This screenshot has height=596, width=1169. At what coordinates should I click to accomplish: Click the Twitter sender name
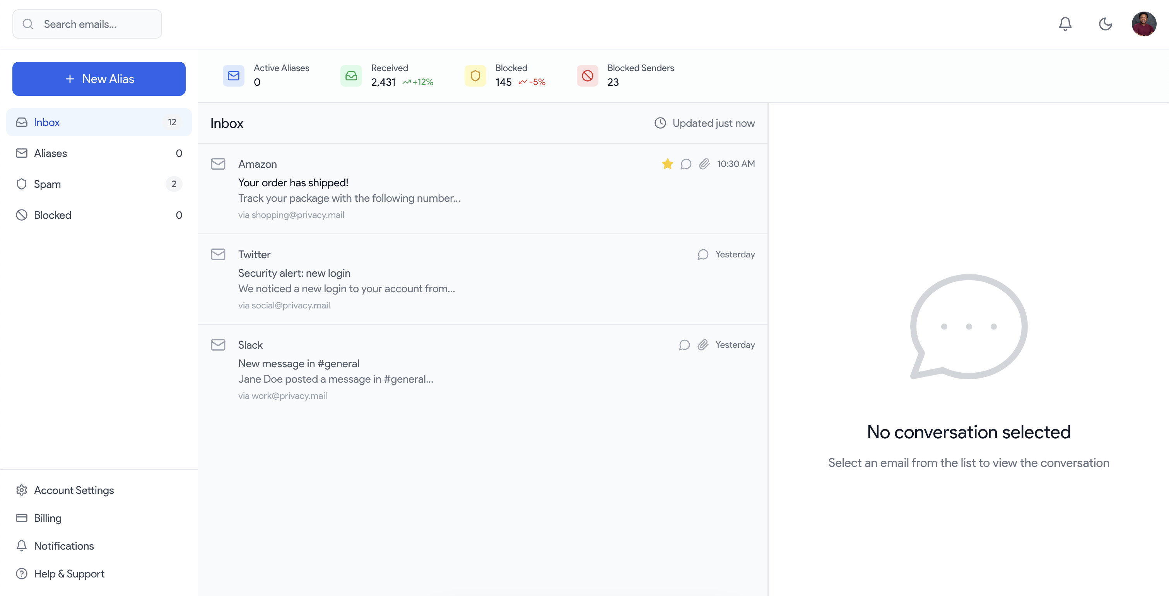pos(254,254)
